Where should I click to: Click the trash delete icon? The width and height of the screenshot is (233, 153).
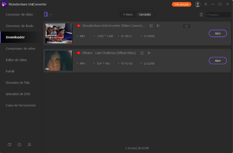(201, 15)
